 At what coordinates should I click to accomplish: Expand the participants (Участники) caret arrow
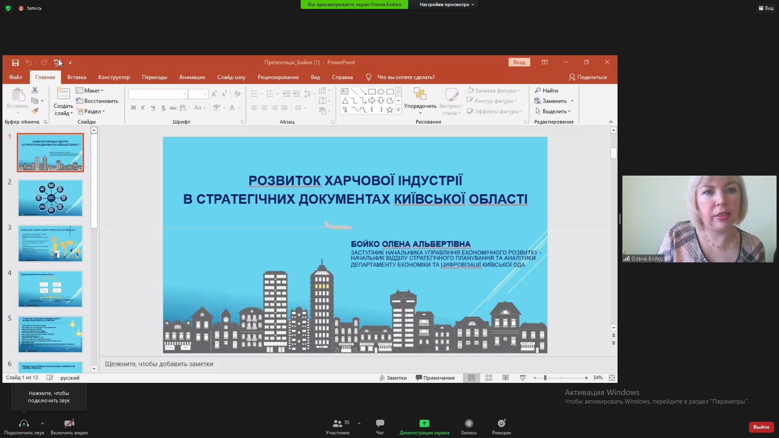[x=359, y=423]
